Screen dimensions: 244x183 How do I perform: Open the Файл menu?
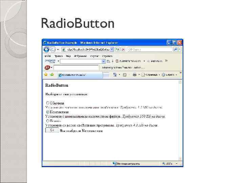(47, 56)
